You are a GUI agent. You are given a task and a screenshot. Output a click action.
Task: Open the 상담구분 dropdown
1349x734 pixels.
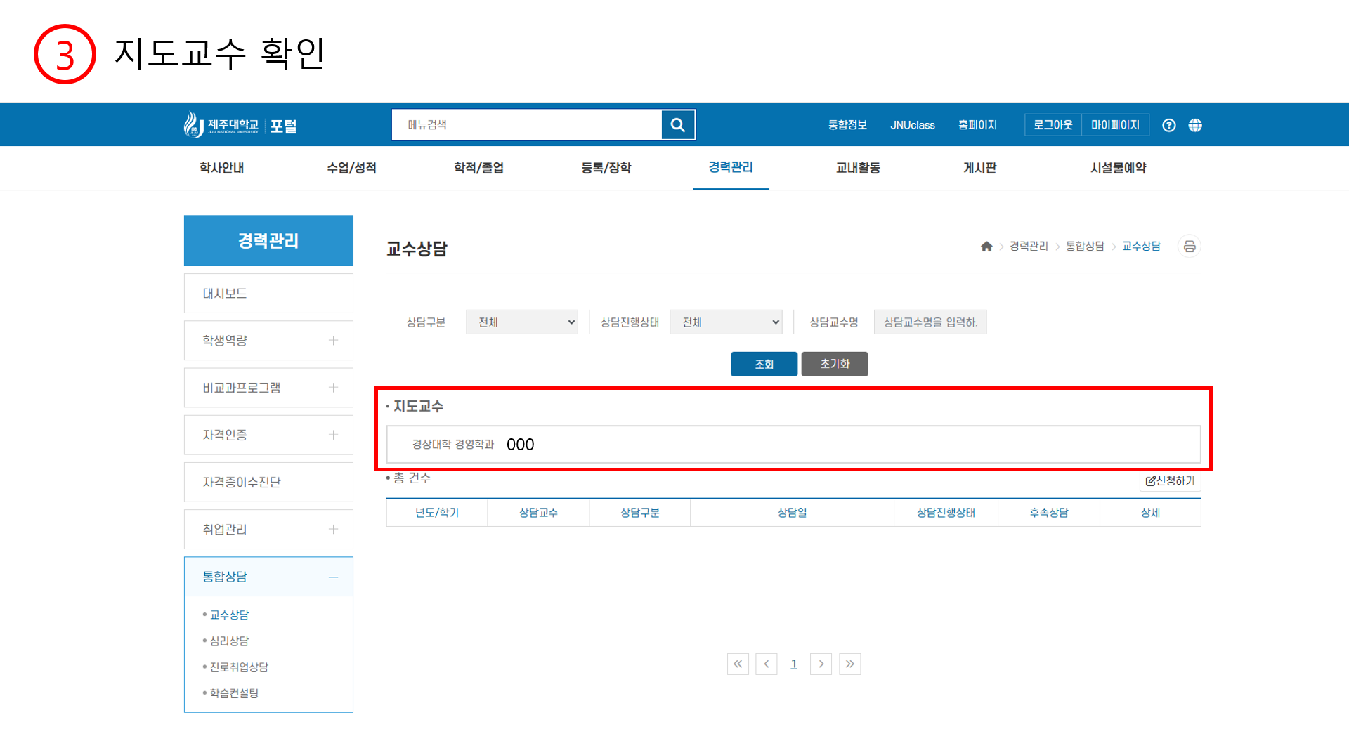click(x=521, y=322)
